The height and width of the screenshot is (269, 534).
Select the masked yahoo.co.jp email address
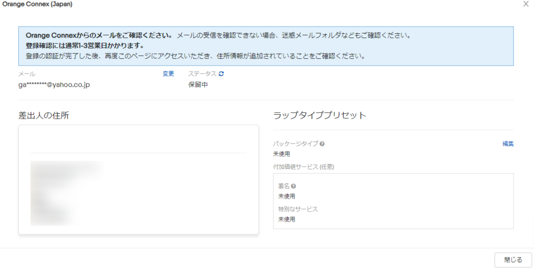[x=54, y=85]
